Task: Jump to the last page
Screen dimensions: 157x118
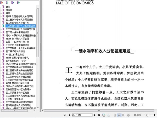Action: pos(99,115)
